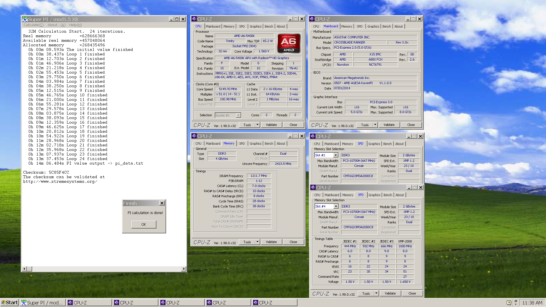
Task: Confirm the Finish dialog with OK
Action: (x=144, y=225)
